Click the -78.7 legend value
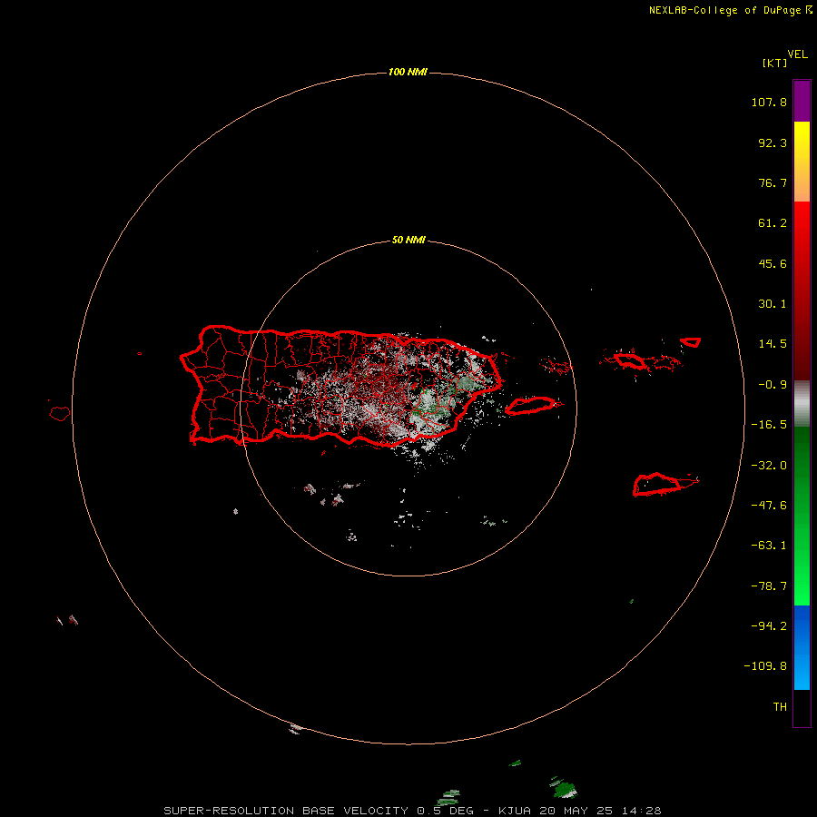817x817 pixels. point(769,586)
